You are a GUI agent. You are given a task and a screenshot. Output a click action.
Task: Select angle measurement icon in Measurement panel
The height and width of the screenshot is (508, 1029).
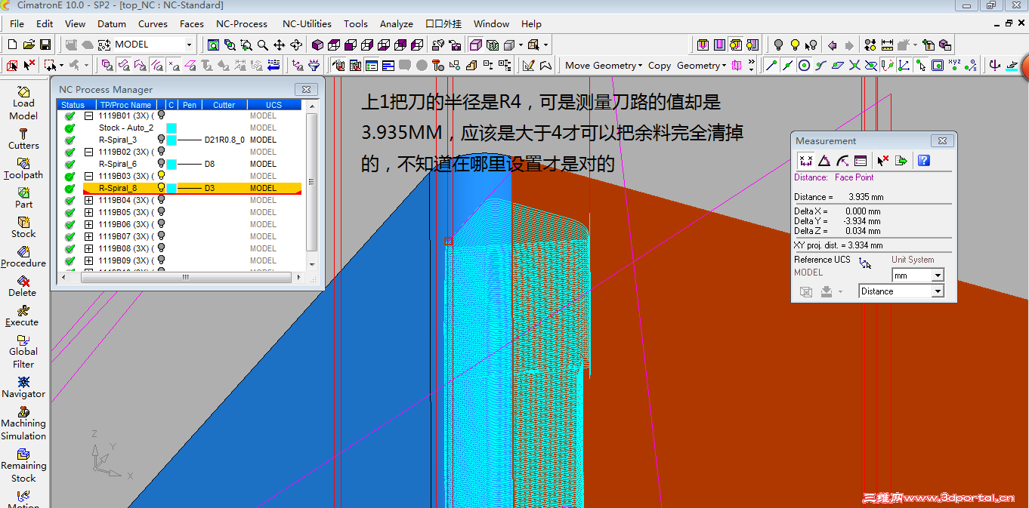pyautogui.click(x=824, y=160)
